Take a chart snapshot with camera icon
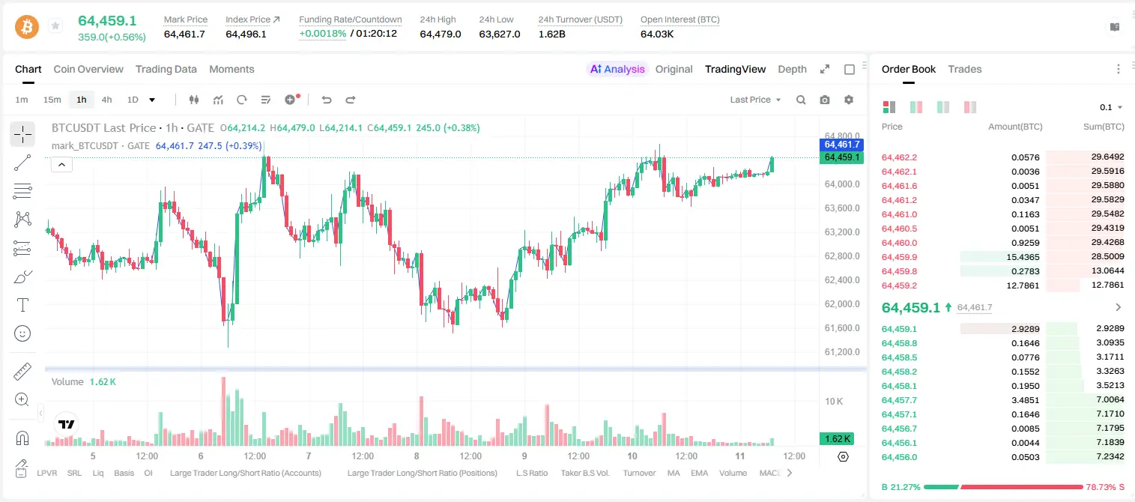This screenshot has width=1135, height=502. coord(825,100)
